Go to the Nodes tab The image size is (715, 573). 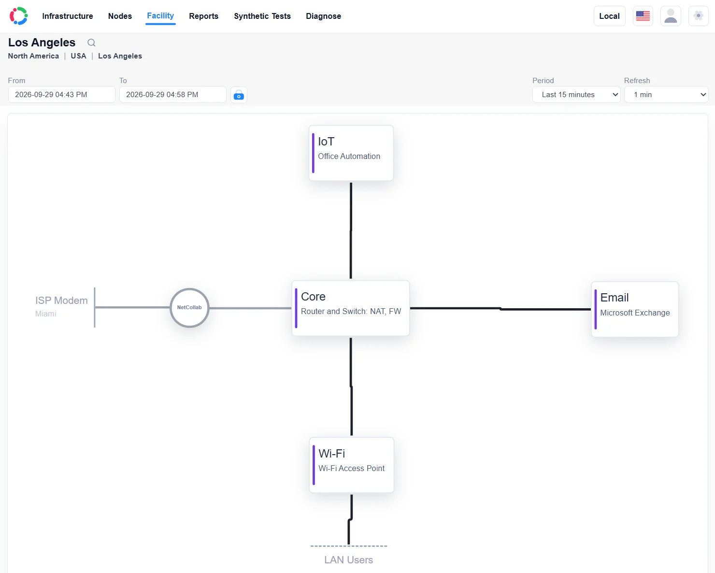coord(120,16)
